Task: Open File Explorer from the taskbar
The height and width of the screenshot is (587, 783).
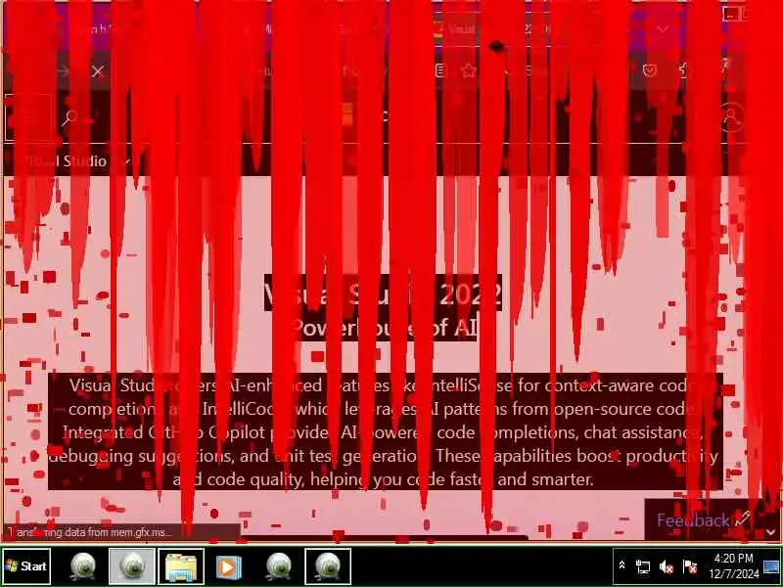Action: (181, 566)
